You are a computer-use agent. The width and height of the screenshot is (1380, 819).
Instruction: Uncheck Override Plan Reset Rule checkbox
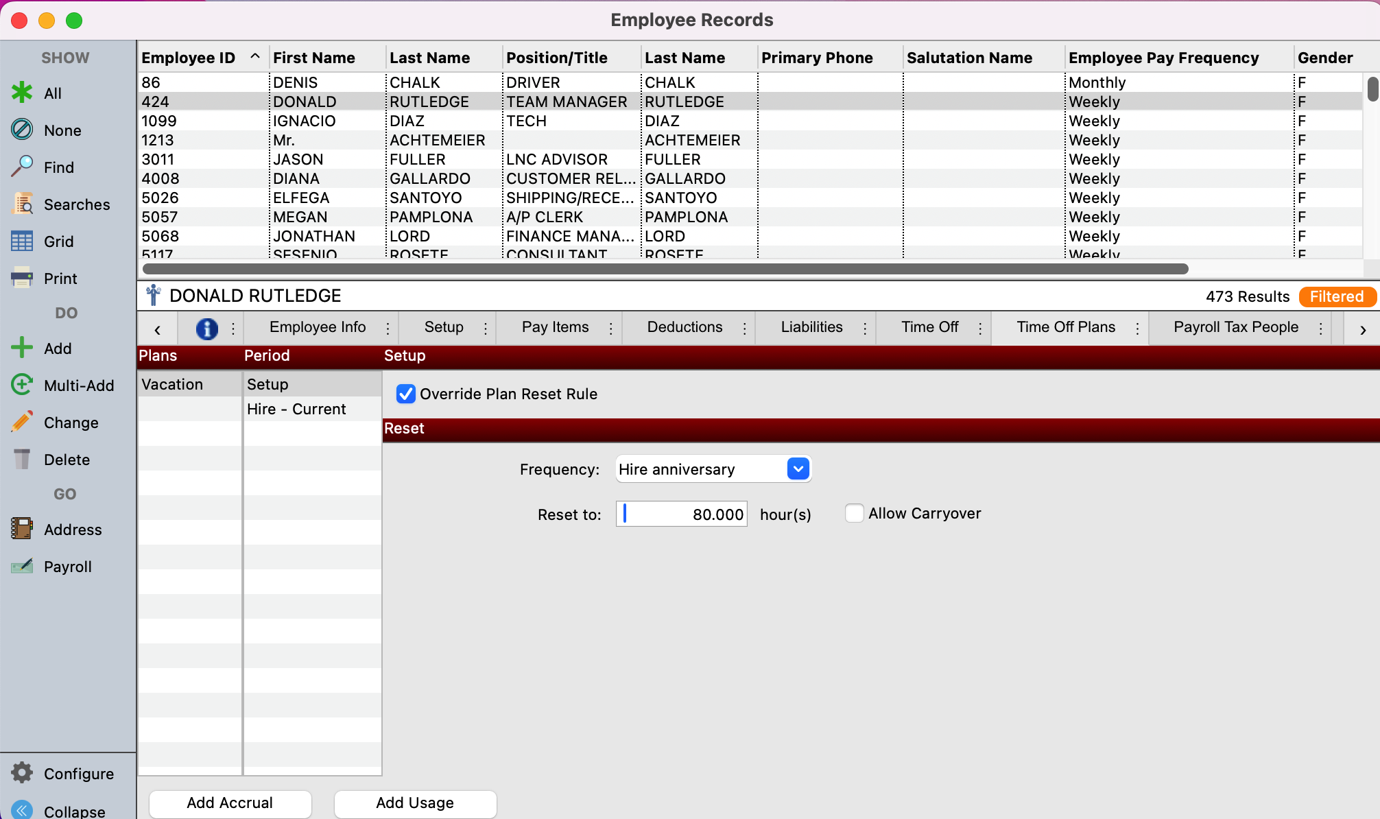click(x=406, y=394)
